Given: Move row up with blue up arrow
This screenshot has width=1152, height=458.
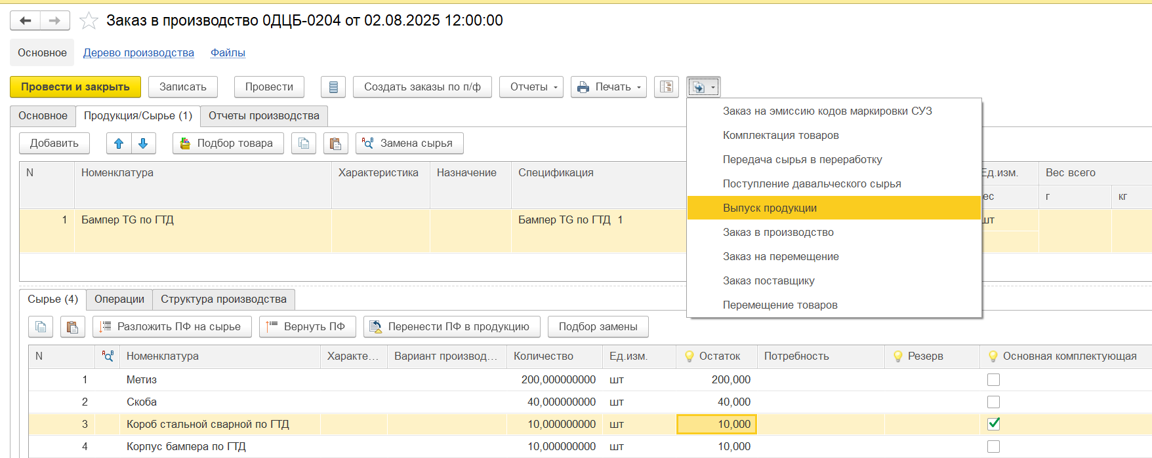Looking at the screenshot, I should [119, 143].
